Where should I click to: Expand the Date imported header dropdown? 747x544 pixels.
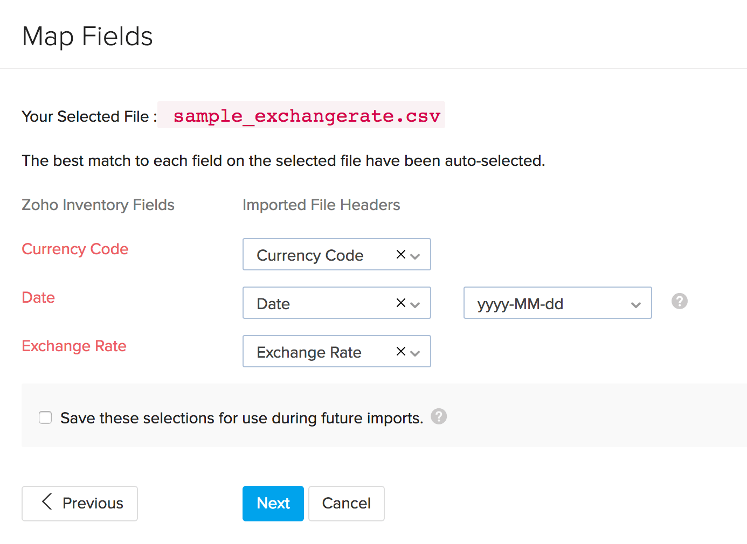[415, 304]
